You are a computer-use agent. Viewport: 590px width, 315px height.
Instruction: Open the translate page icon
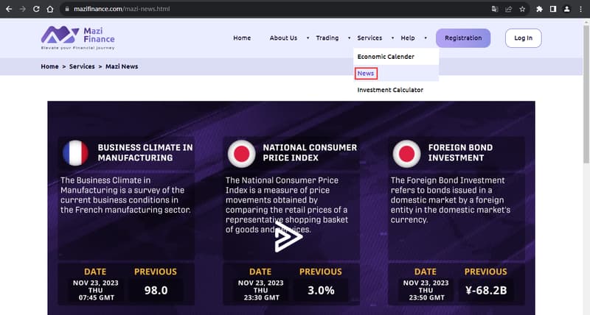(495, 9)
